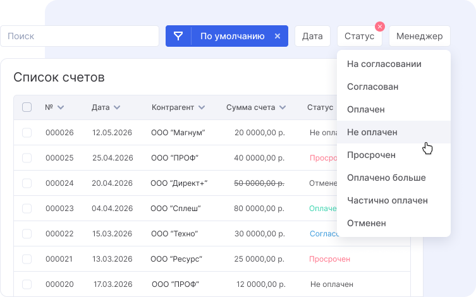Remove the По умолчанию filter with X
This screenshot has width=476, height=297.
[277, 36]
